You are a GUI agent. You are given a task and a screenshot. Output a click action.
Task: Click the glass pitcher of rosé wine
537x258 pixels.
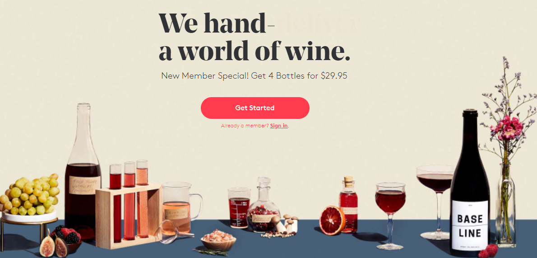(x=180, y=207)
